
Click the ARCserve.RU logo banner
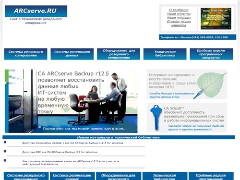(36, 11)
